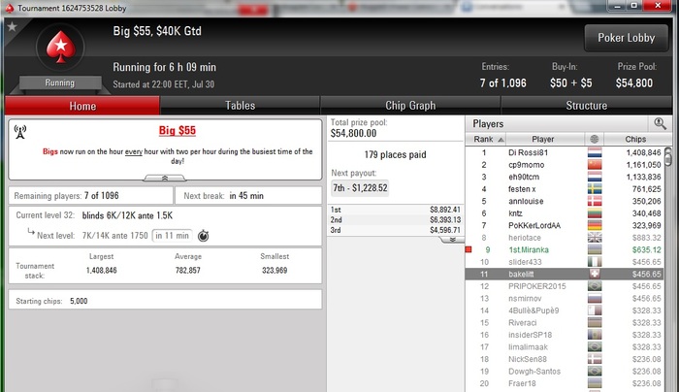The height and width of the screenshot is (392, 679).
Task: Select player cp9momo in the list
Action: click(565, 165)
